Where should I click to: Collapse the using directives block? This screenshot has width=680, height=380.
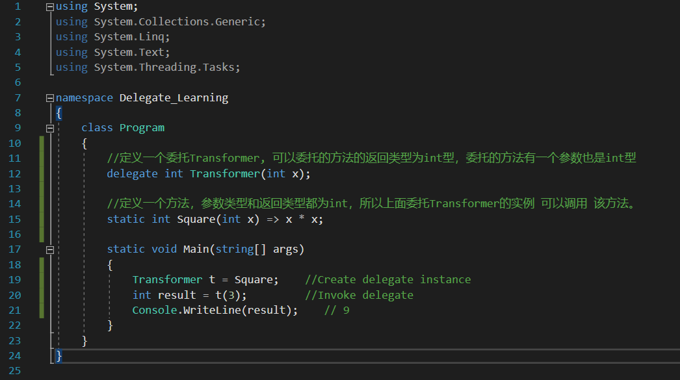(x=50, y=7)
